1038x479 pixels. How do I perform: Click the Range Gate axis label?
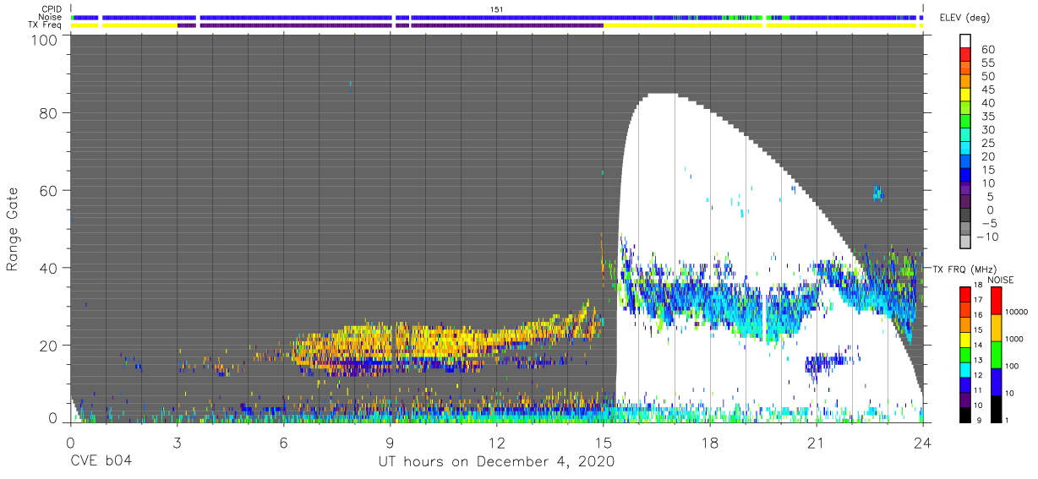[13, 229]
